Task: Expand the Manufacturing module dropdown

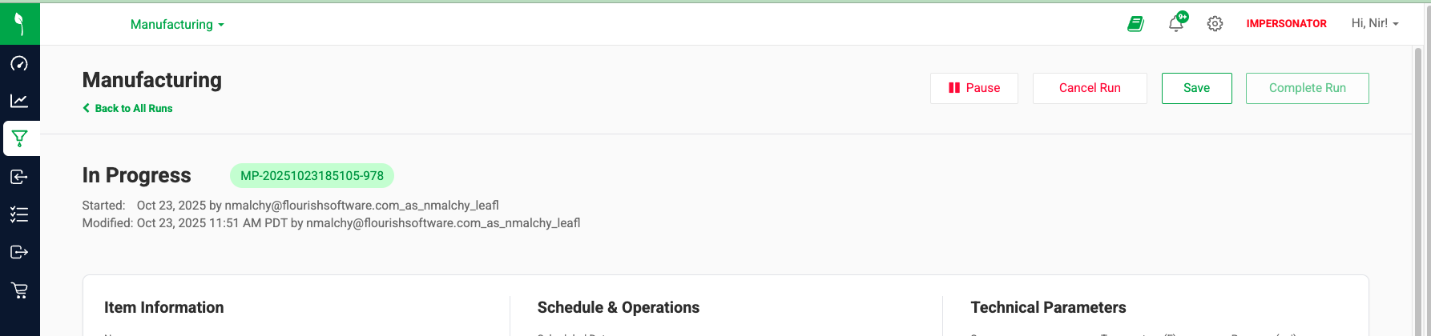Action: pyautogui.click(x=177, y=25)
